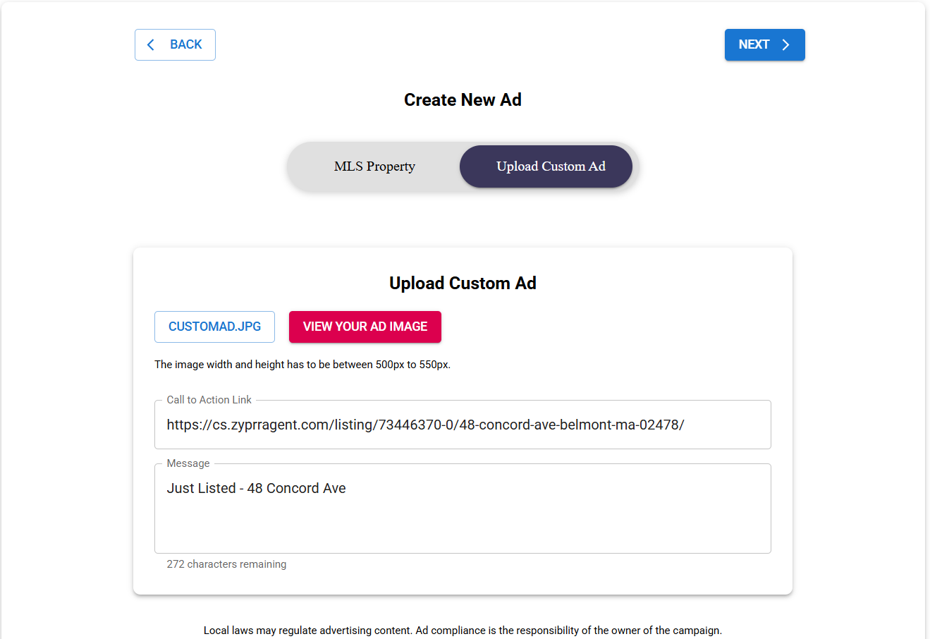Click the '272 characters remaining' counter
This screenshot has height=639, width=930.
[226, 564]
